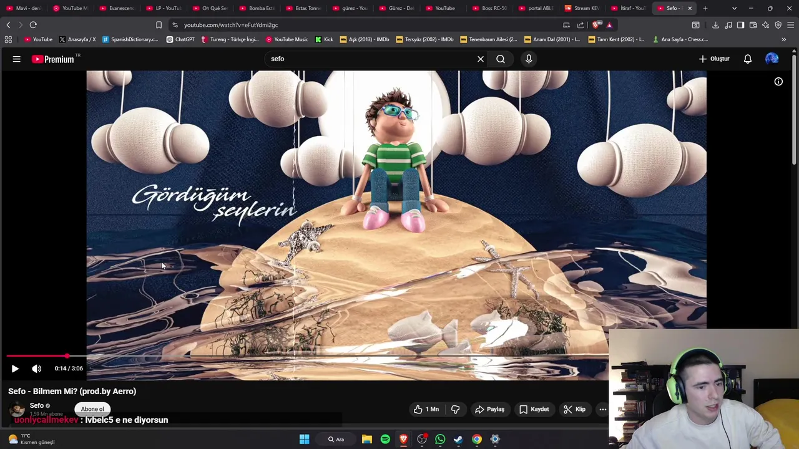Play the video with the play button
The height and width of the screenshot is (449, 799).
coord(15,369)
